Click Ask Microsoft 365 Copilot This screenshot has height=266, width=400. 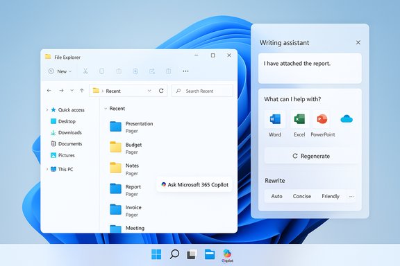coord(194,185)
